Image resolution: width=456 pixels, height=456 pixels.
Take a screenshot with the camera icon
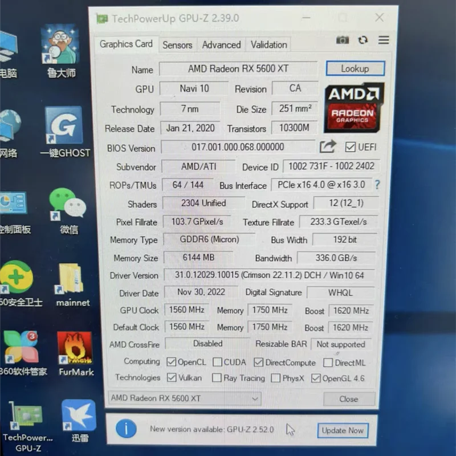[343, 40]
